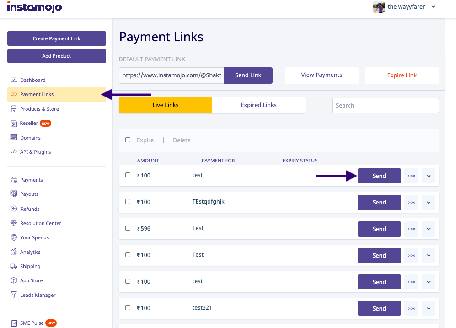
Task: Click the App Store cube icon
Action: tap(14, 280)
